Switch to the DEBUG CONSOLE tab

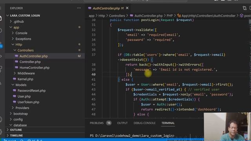coord(144,123)
